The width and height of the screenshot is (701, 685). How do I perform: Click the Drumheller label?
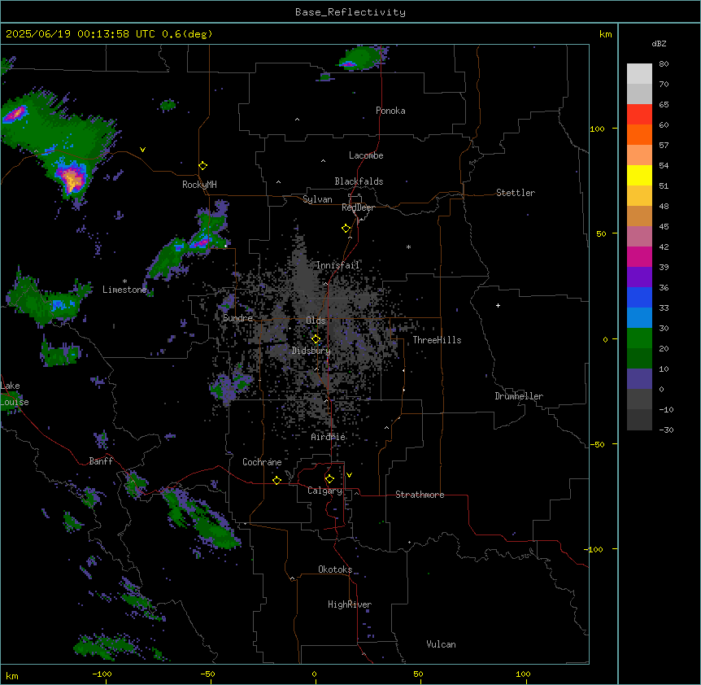point(519,396)
